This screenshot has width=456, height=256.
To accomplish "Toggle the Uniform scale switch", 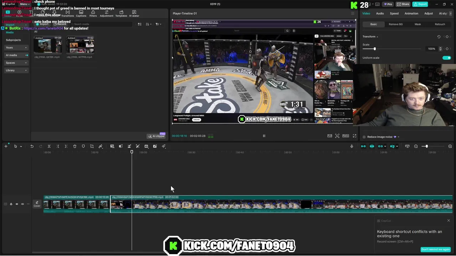I will click(446, 58).
